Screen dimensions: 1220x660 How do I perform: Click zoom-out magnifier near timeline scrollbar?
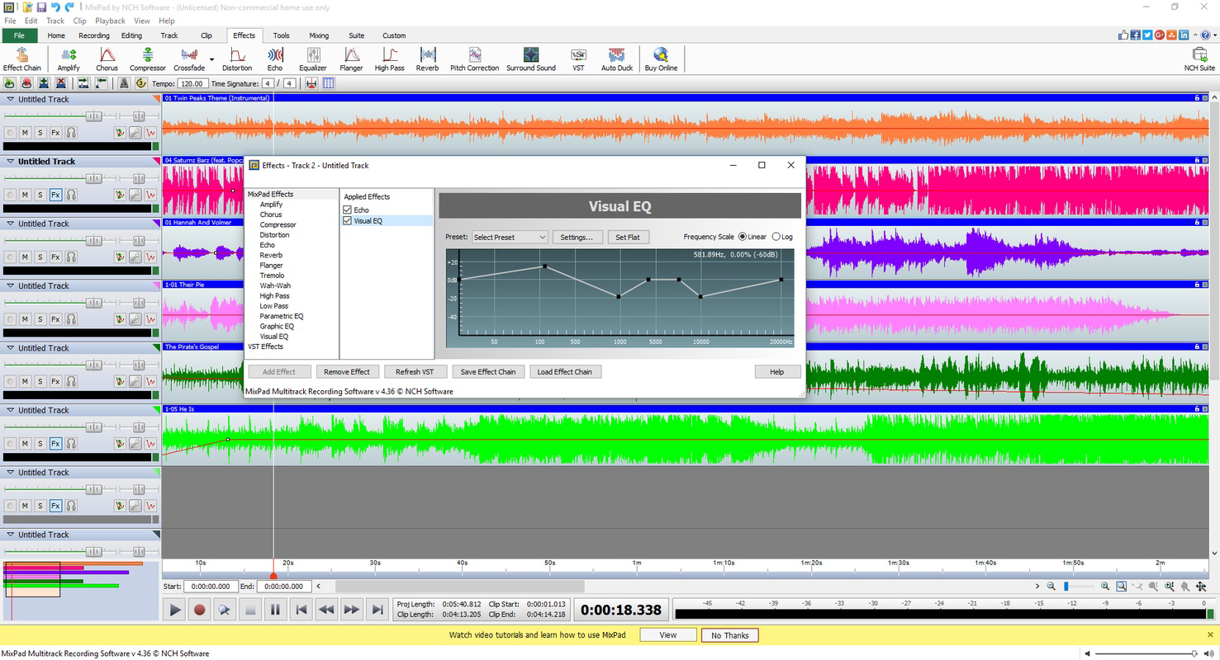point(1051,587)
